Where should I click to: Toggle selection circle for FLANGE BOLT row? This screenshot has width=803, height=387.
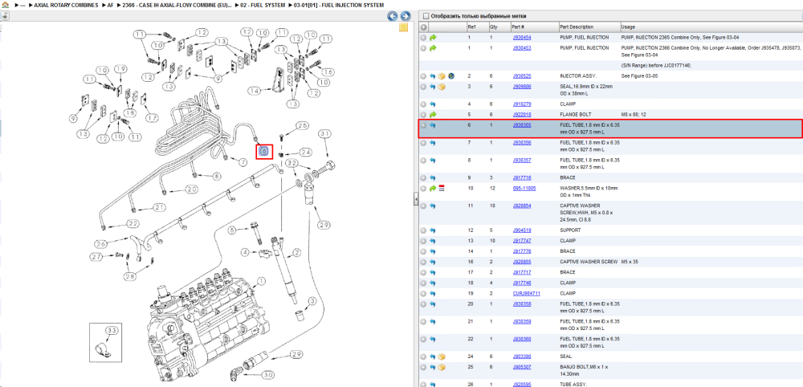click(x=423, y=115)
